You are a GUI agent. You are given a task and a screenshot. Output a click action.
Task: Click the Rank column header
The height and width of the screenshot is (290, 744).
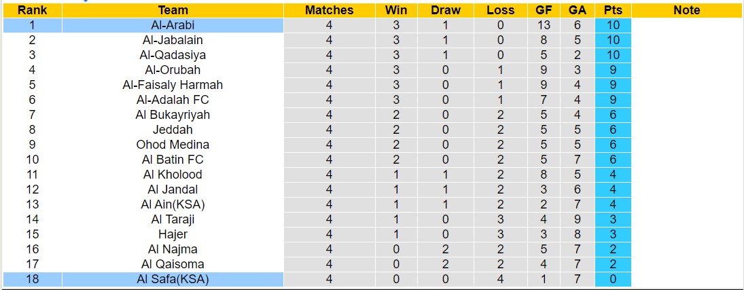point(32,10)
